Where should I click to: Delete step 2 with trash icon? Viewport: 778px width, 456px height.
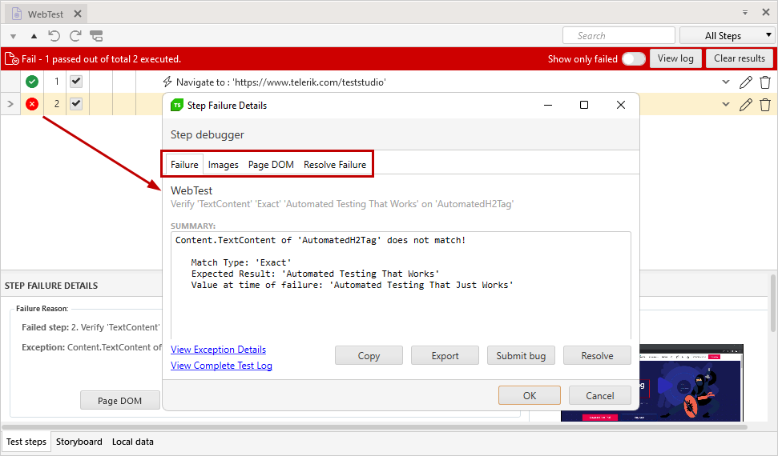765,104
